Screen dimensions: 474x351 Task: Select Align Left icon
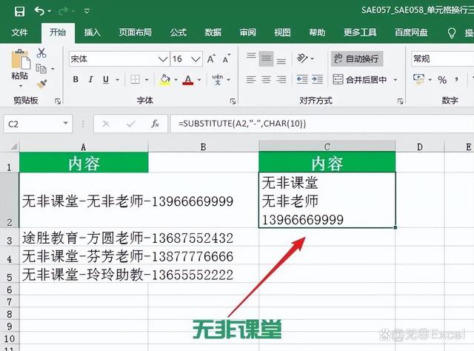coord(251,79)
